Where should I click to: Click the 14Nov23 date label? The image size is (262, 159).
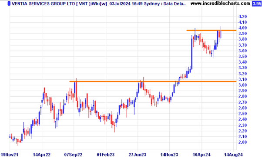[169, 155]
